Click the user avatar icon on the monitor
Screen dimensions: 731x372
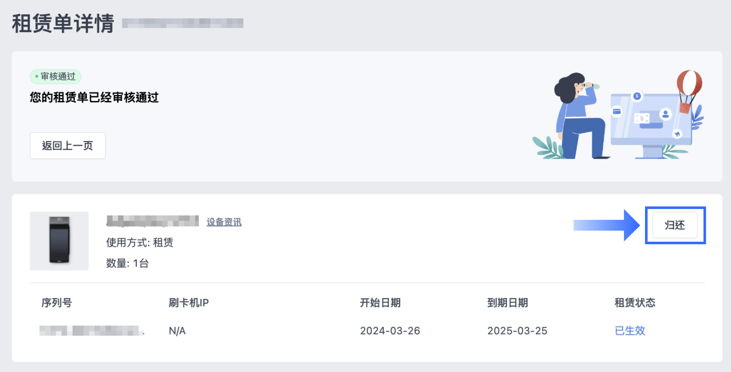[666, 114]
